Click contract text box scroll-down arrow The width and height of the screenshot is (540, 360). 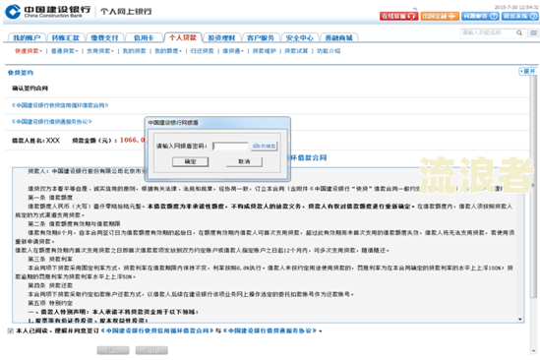click(x=520, y=320)
